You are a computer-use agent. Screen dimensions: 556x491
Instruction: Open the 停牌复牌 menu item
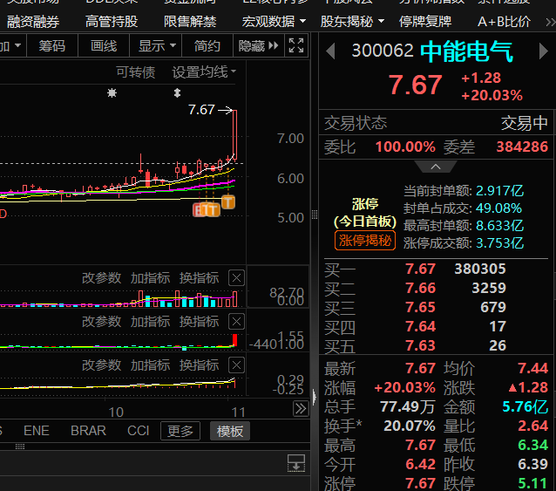click(424, 22)
